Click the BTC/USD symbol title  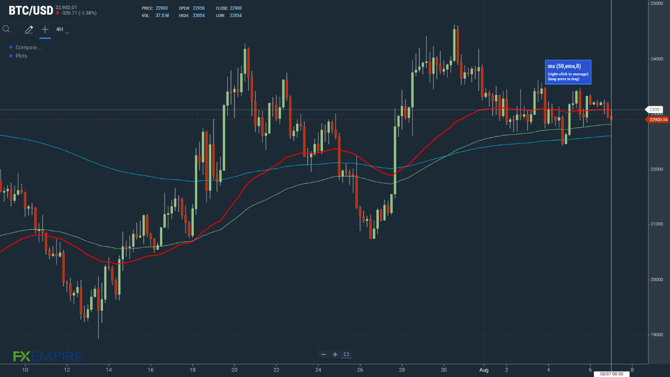point(31,10)
